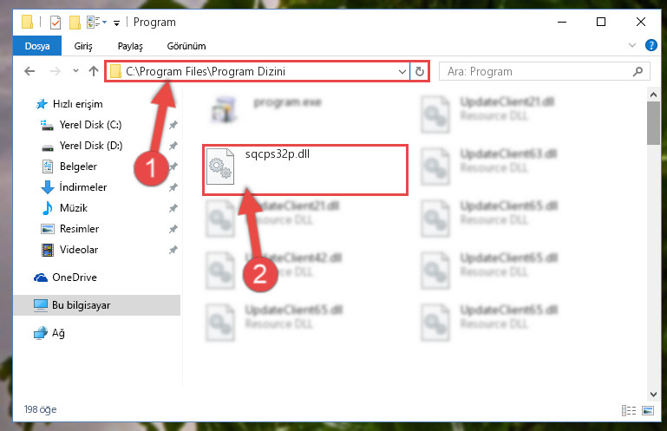This screenshot has height=431, width=667.
Task: Select Yerel Disk (C:) in sidebar
Action: (x=90, y=125)
